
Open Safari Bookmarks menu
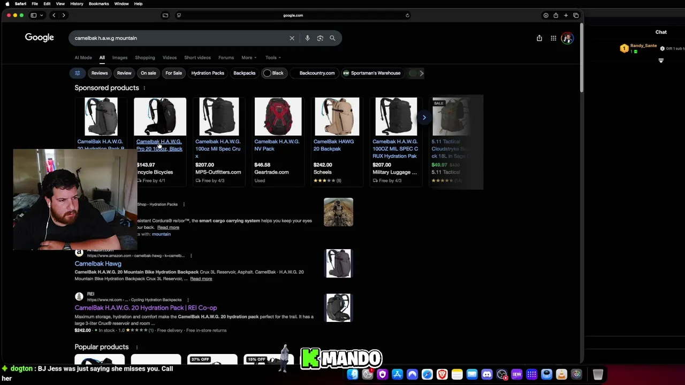[98, 4]
